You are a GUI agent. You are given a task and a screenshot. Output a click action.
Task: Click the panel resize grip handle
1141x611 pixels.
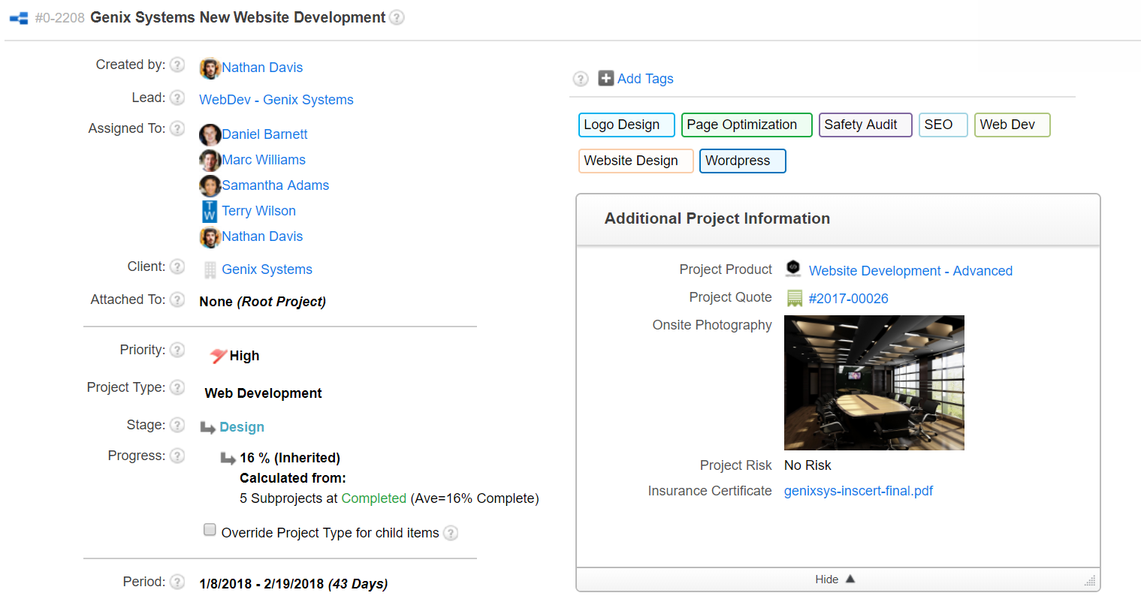point(1090,581)
